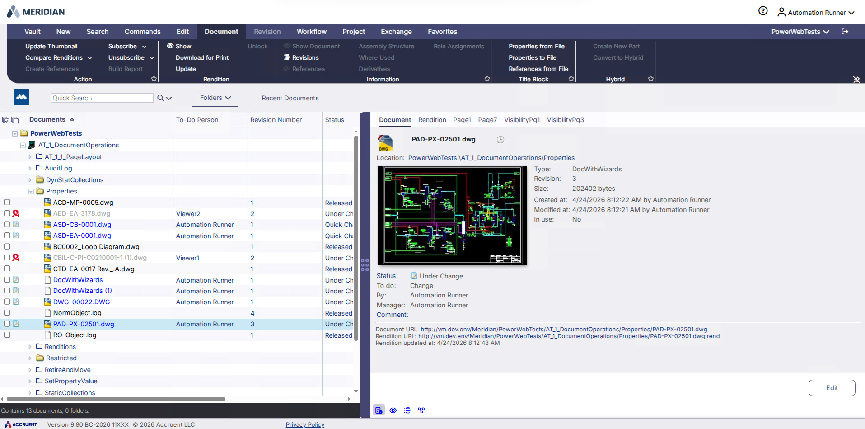Favorite the Title Block group star
This screenshot has width=865, height=429.
coord(571,79)
